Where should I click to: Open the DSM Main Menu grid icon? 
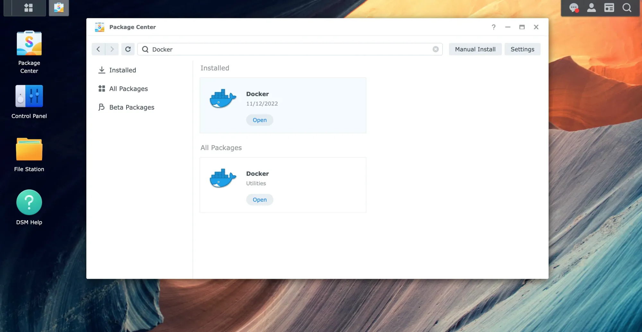(x=29, y=8)
